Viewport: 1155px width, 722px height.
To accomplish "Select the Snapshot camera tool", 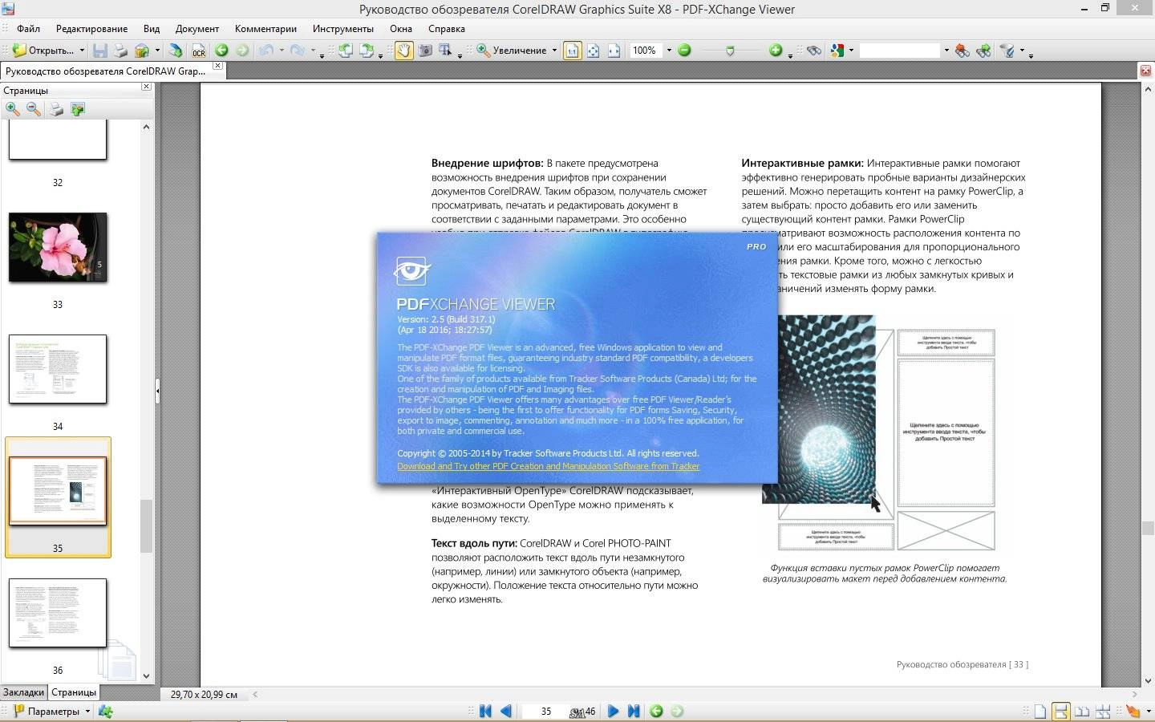I will [x=424, y=51].
